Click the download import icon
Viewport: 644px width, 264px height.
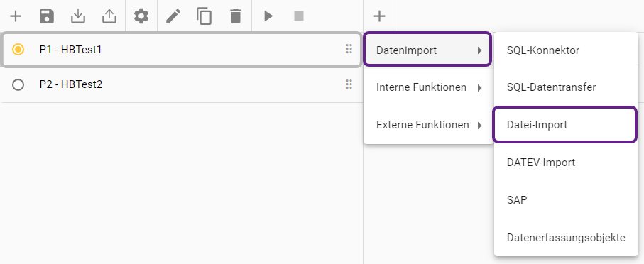pos(78,16)
